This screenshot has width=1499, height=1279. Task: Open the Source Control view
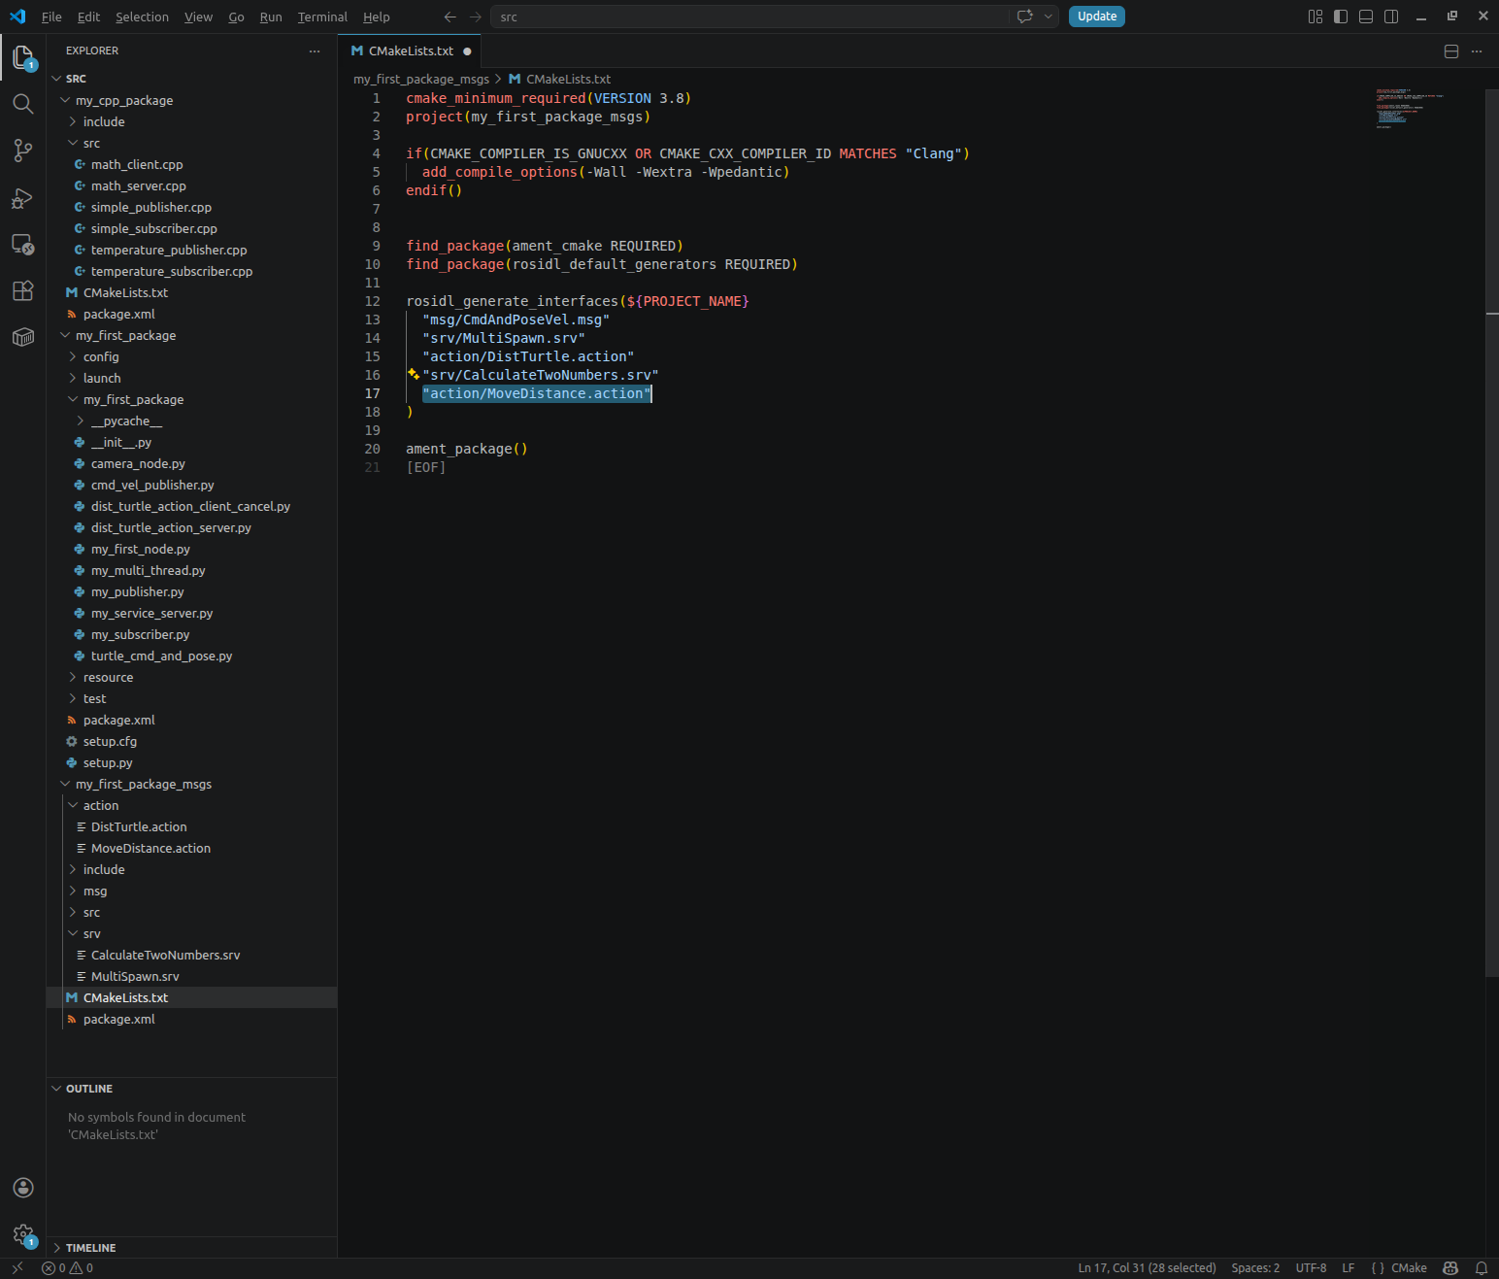click(x=23, y=151)
